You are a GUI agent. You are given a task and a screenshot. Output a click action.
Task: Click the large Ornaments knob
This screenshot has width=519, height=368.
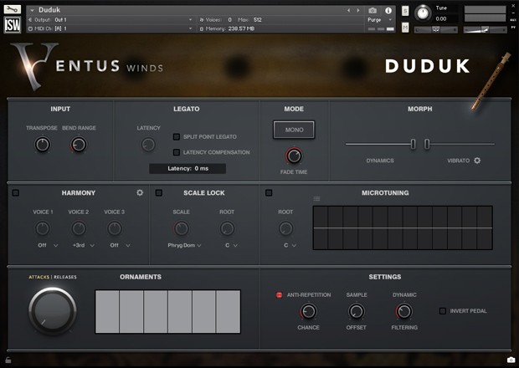click(53, 311)
